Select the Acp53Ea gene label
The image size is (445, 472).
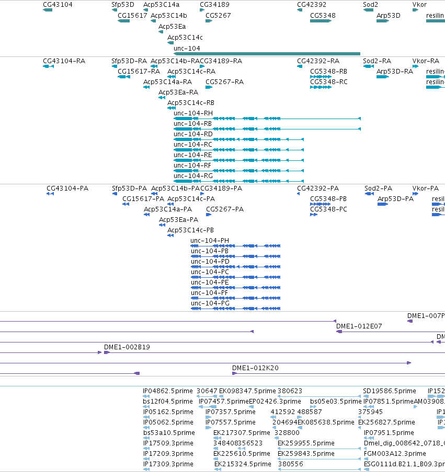[x=172, y=27]
